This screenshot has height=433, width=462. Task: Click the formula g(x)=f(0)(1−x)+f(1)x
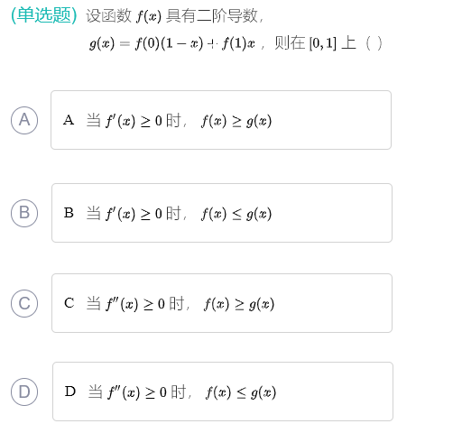coord(172,43)
